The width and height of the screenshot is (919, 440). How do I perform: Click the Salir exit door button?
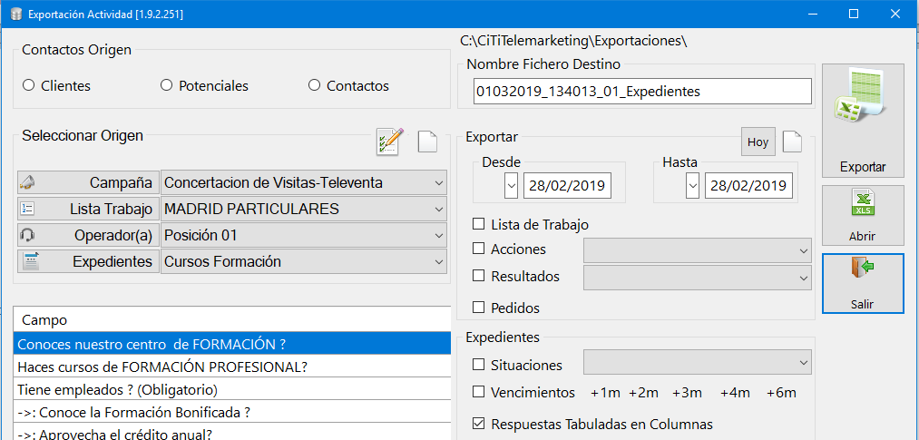coord(863,283)
